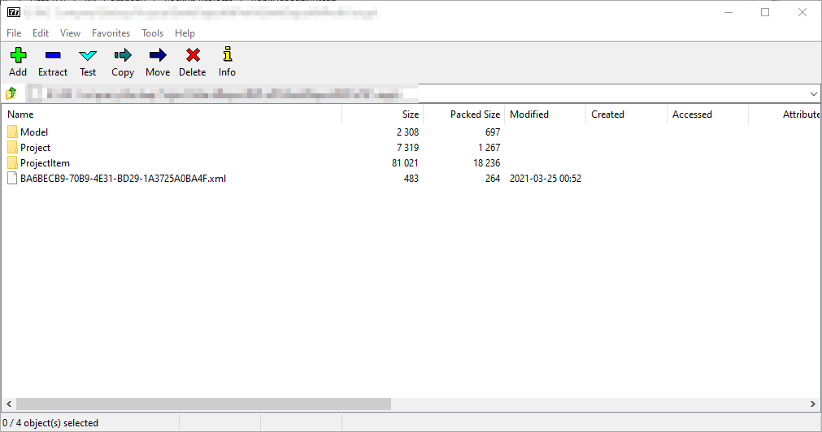
Task: Open the Favorites menu
Action: pos(111,33)
